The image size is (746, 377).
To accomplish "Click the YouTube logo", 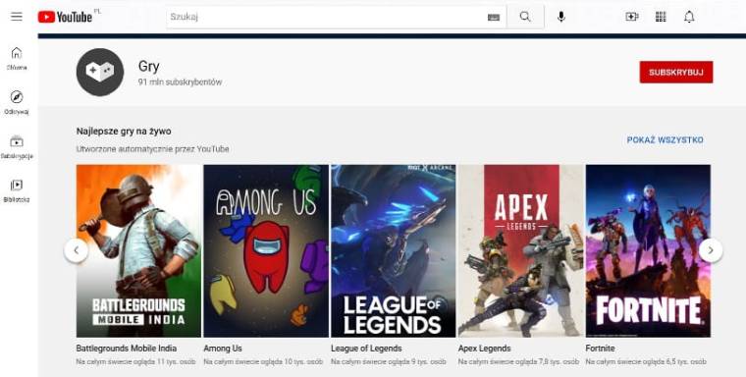I will [x=65, y=17].
